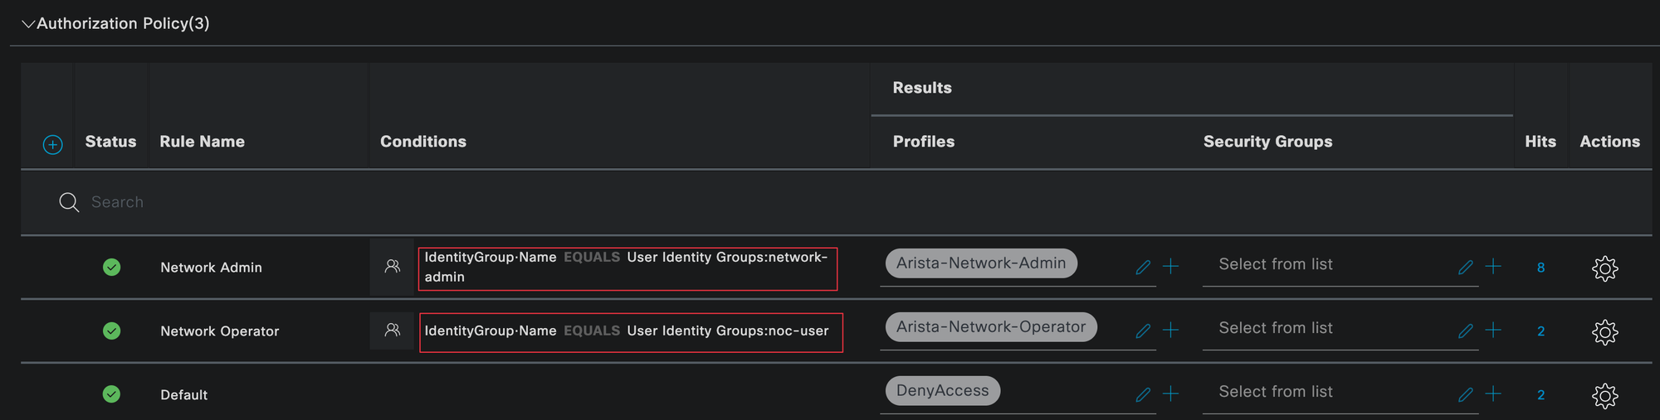Open the gear actions for Network Operator rule
The image size is (1660, 420).
point(1604,332)
